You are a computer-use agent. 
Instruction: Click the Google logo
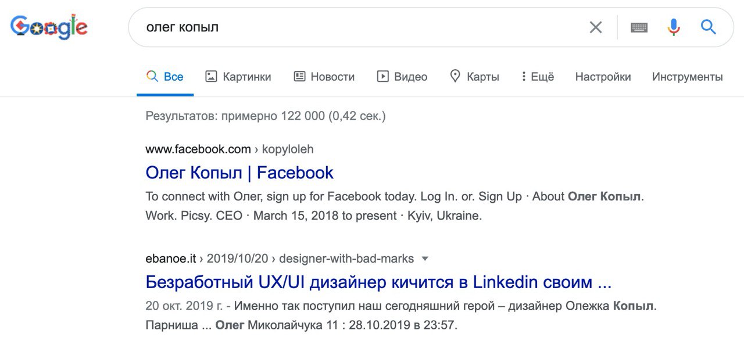click(x=49, y=27)
